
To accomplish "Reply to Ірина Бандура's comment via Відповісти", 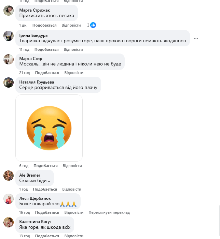I will tap(74, 49).
